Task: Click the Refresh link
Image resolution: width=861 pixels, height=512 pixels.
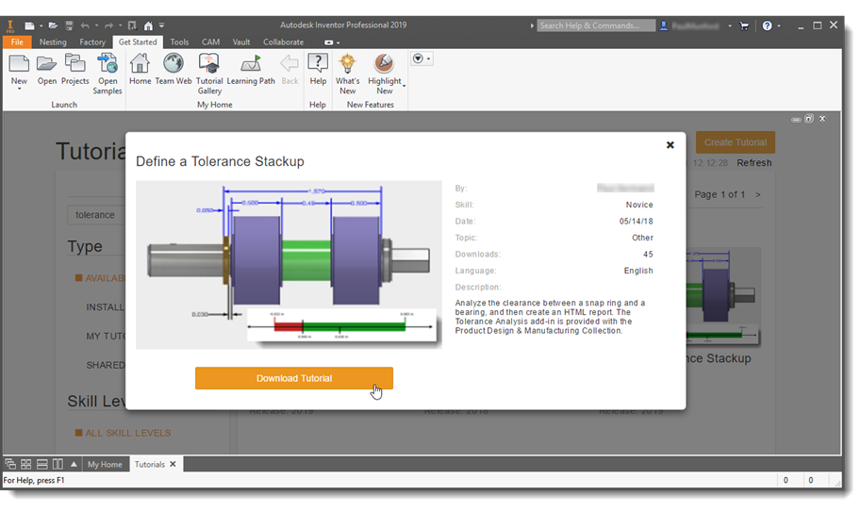Action: (x=753, y=163)
